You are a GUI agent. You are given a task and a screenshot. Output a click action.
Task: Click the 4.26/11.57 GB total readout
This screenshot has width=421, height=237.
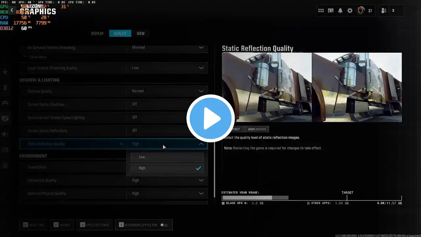click(x=389, y=203)
